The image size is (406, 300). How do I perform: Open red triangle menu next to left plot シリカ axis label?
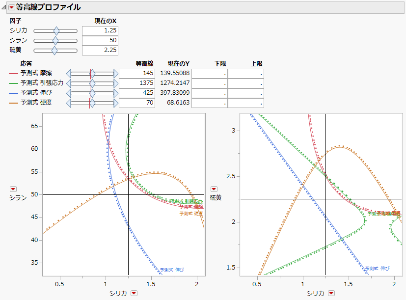[134, 293]
